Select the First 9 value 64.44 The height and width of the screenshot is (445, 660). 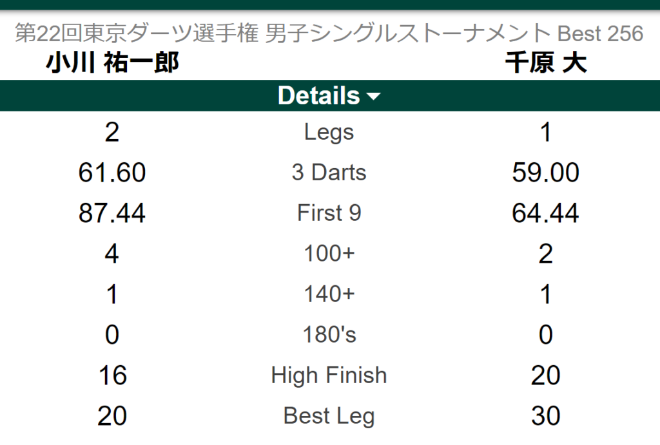coord(545,213)
